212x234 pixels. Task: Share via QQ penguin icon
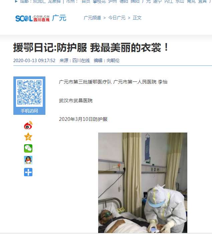(x=28, y=160)
